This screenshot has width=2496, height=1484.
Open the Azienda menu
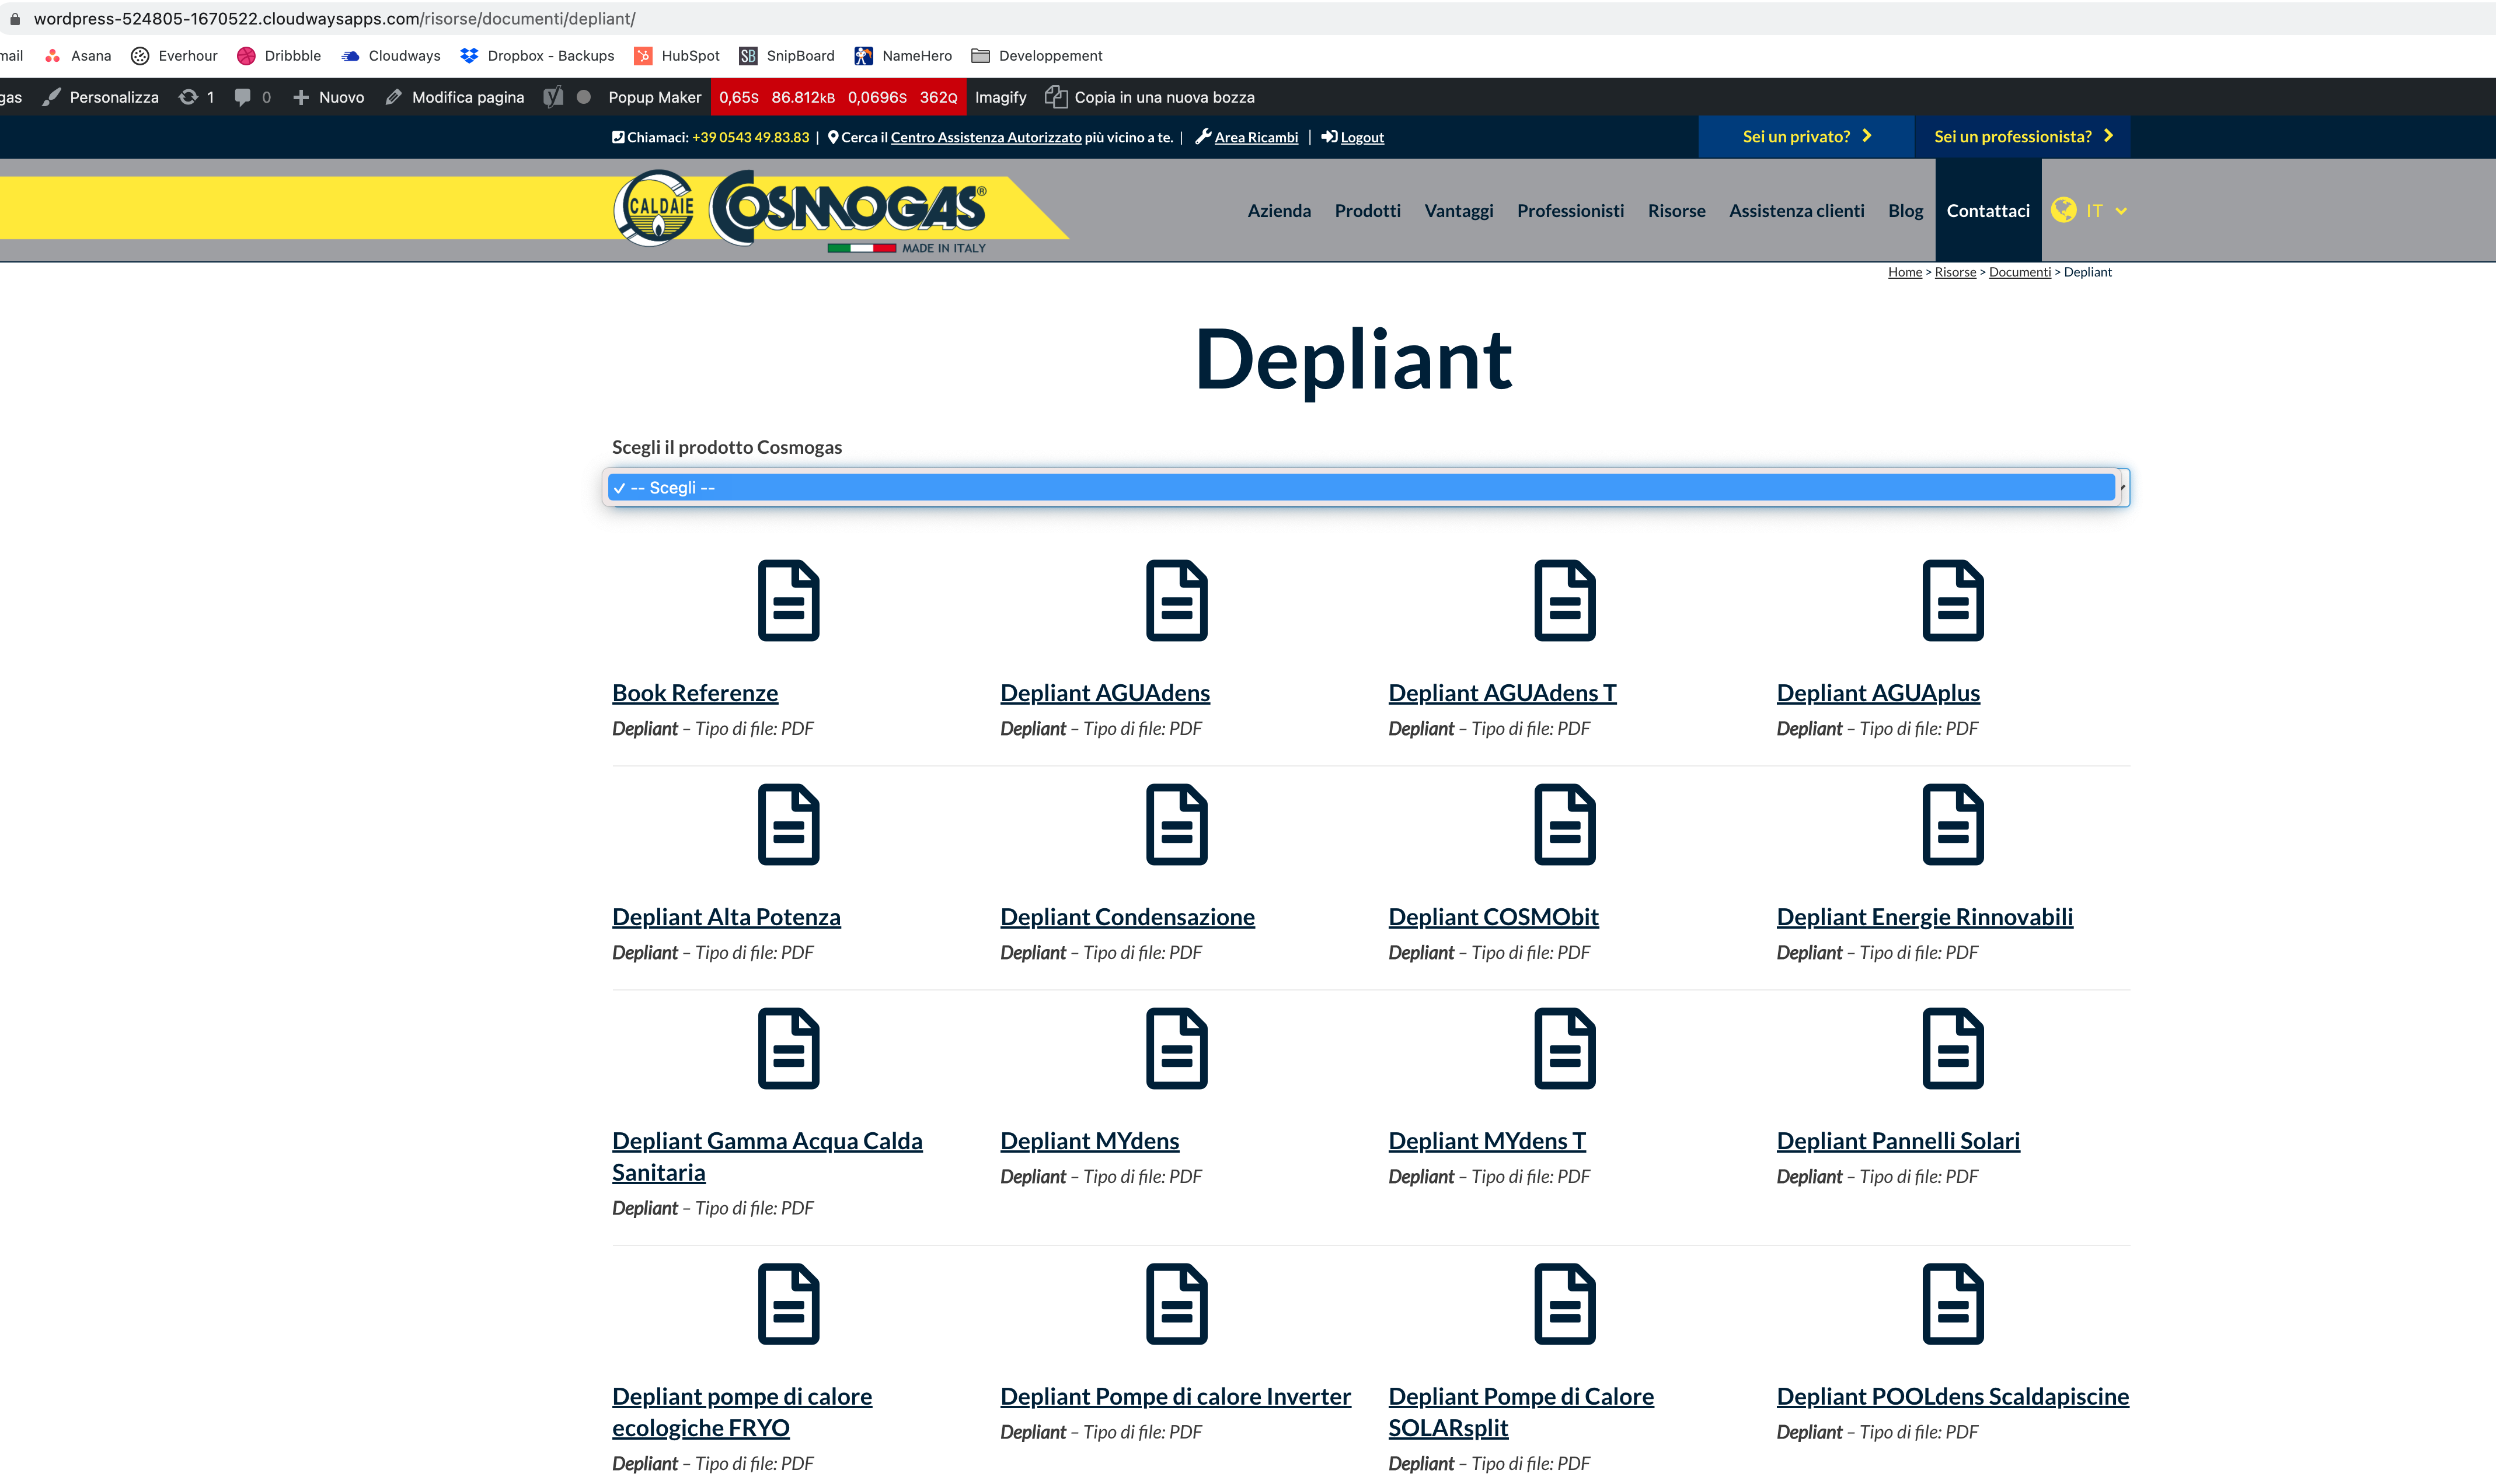(1278, 210)
